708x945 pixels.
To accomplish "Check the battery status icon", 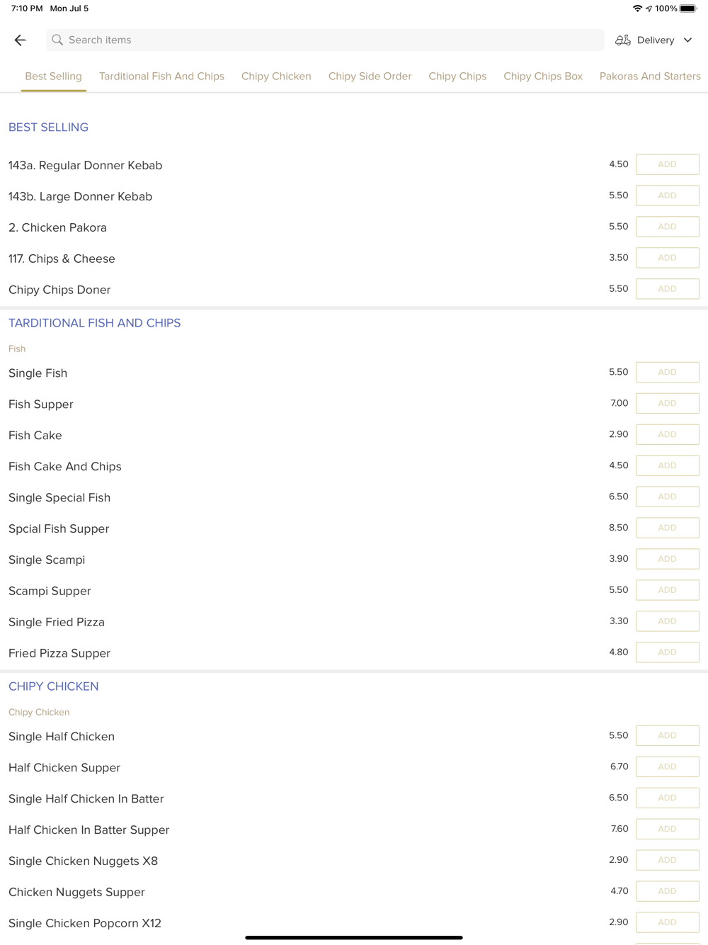I will [x=688, y=9].
